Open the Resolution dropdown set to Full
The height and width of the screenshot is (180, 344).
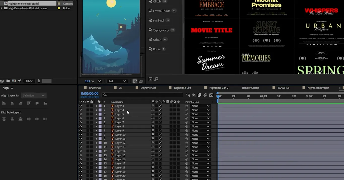(x=117, y=81)
